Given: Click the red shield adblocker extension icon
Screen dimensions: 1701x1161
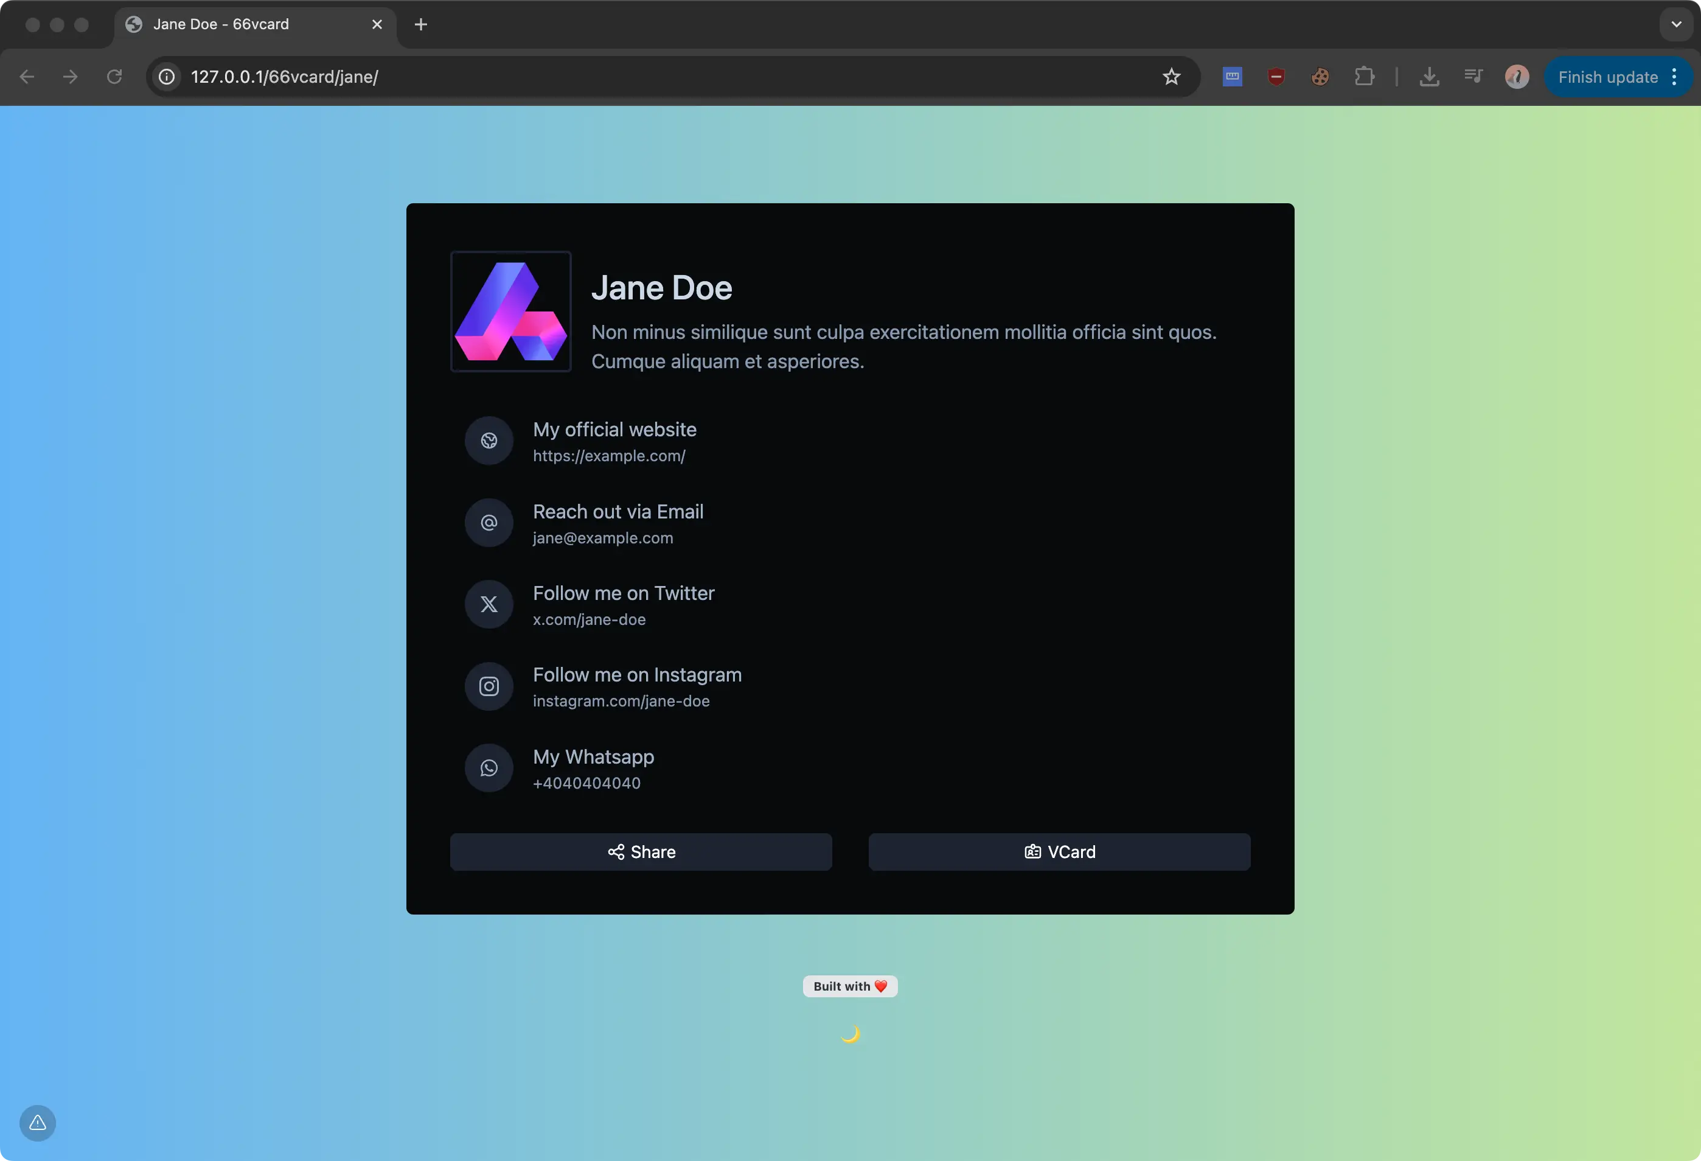Looking at the screenshot, I should (x=1276, y=76).
